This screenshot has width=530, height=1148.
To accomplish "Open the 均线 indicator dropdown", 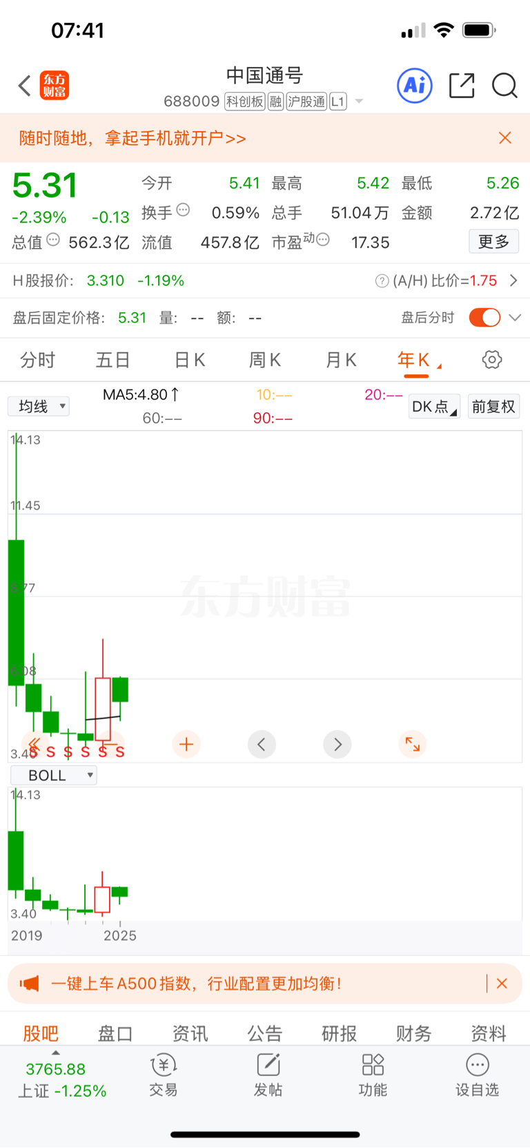I will pos(39,406).
